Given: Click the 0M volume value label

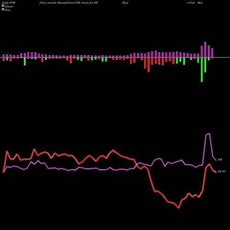Looking at the screenshot, I should tap(220, 160).
